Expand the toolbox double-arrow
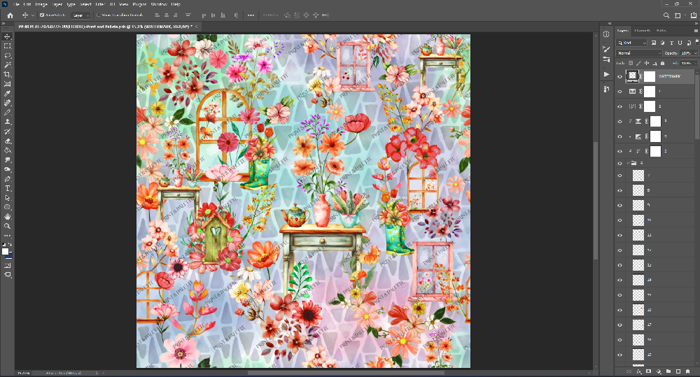This screenshot has height=377, width=700. click(x=3, y=24)
